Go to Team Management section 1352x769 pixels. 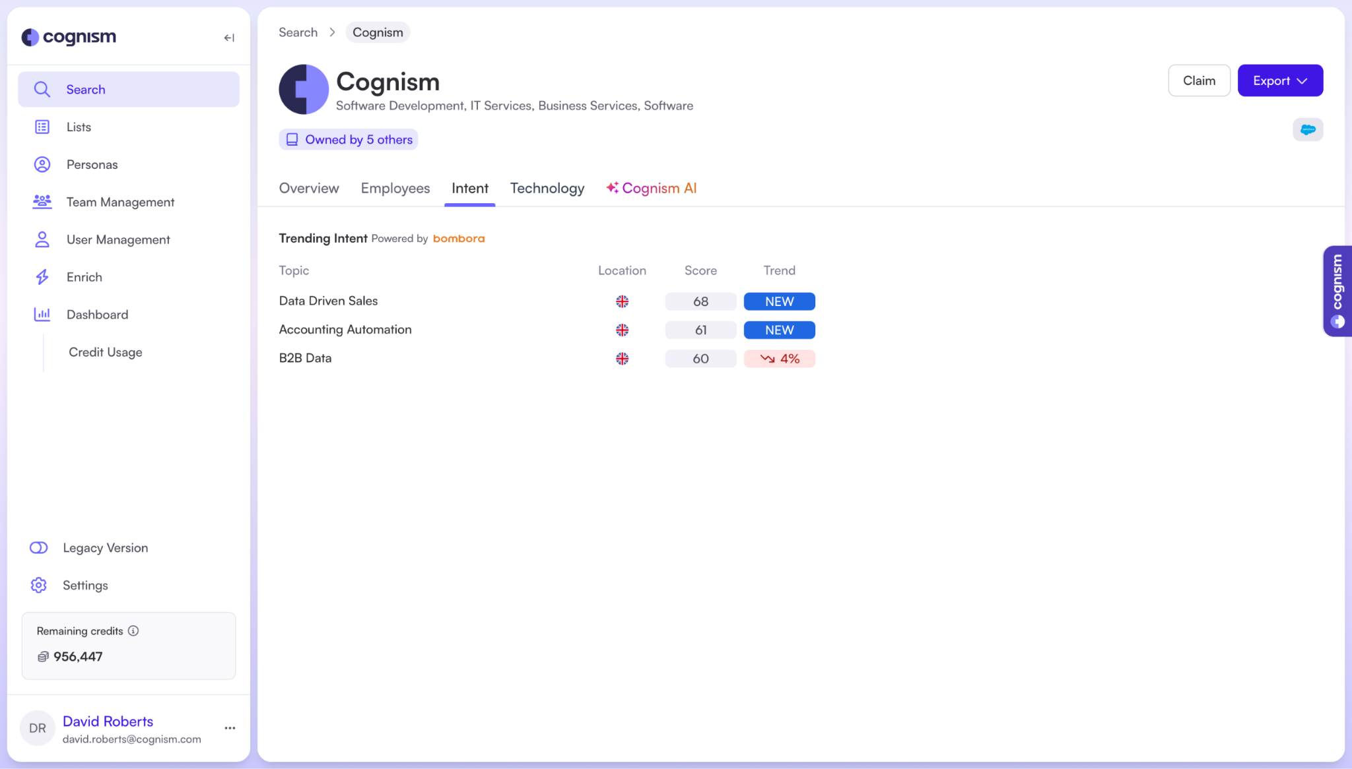click(120, 202)
